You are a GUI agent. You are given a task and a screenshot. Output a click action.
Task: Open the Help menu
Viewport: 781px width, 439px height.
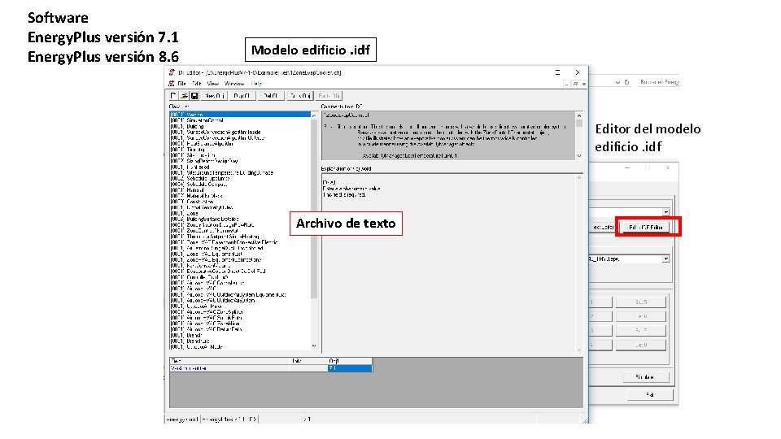256,84
